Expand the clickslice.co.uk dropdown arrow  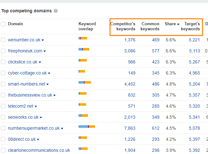coord(40,62)
